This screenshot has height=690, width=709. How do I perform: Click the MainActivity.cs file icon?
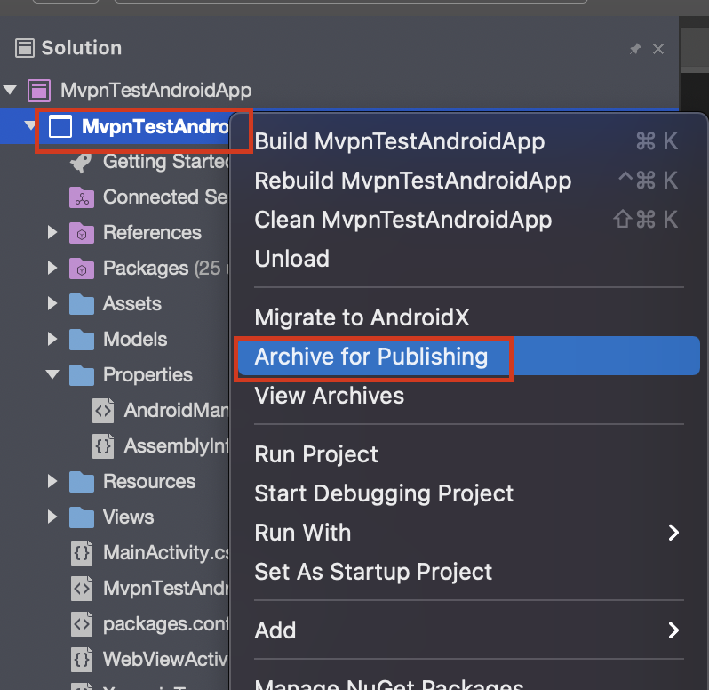click(x=82, y=553)
